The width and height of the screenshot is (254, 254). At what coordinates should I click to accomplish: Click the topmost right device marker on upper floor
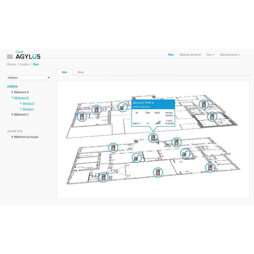204,104
